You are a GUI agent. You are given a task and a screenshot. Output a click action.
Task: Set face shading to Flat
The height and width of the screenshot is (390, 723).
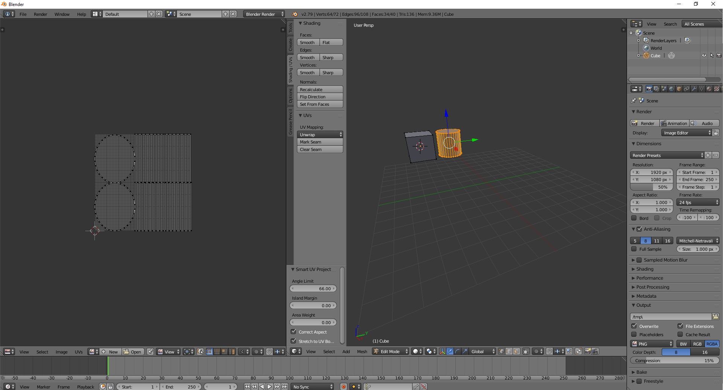tap(331, 42)
